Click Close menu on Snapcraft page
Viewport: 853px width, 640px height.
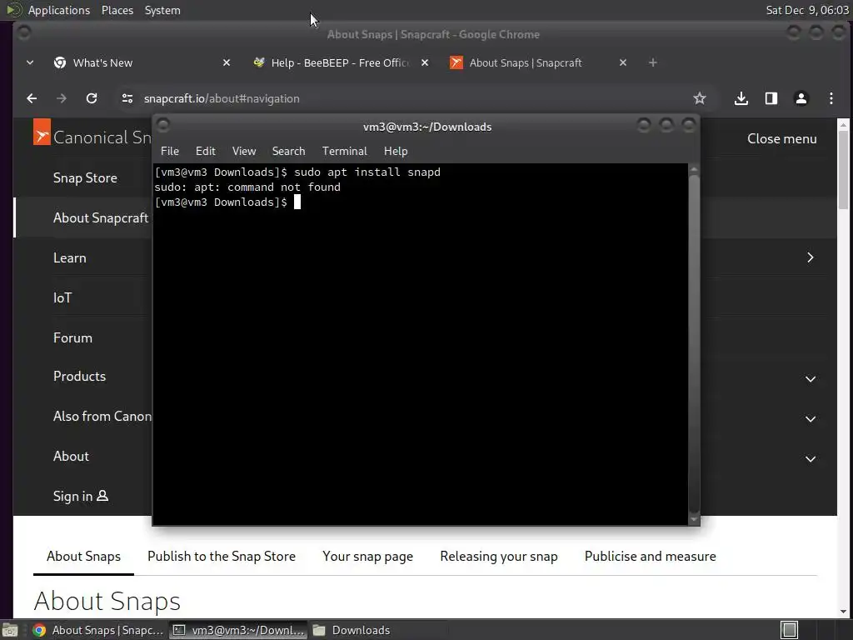point(781,139)
